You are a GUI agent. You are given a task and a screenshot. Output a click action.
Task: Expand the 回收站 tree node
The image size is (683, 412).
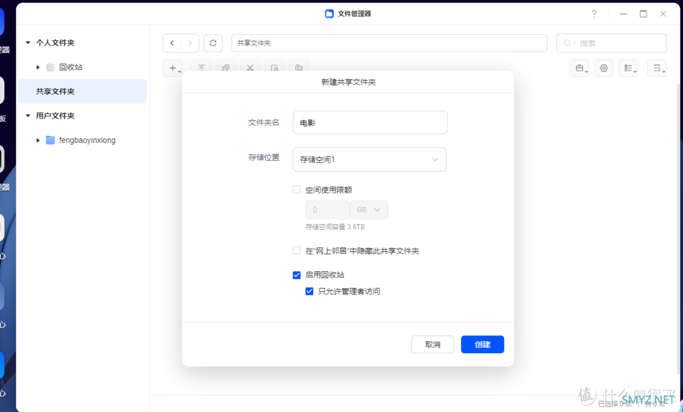point(38,67)
